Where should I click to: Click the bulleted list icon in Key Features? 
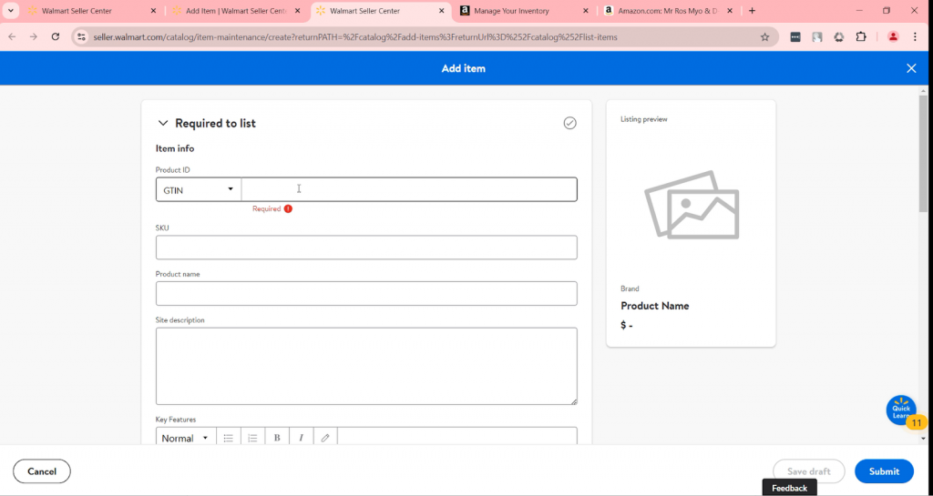point(229,438)
